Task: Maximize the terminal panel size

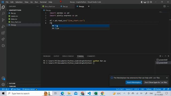Action: [165, 56]
